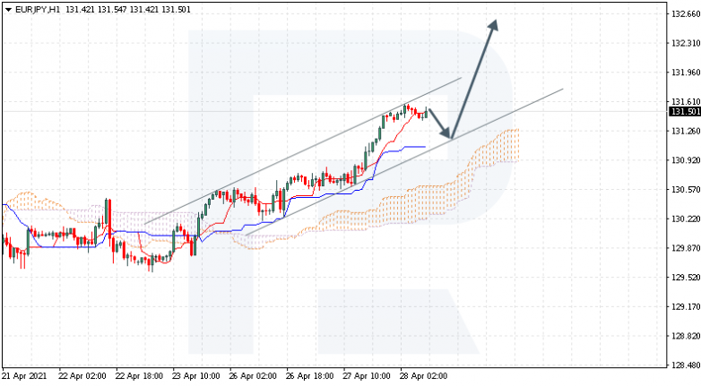Select time axis label 23 Apr 10:00
Viewport: 701px width, 386px height.
pyautogui.click(x=195, y=376)
